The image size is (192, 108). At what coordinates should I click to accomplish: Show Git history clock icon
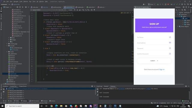pos(182,4)
